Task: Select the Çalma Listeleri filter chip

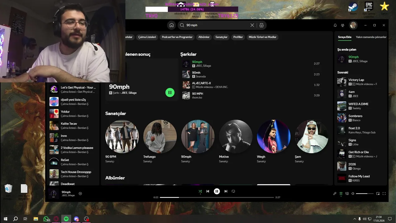Action: (147, 37)
